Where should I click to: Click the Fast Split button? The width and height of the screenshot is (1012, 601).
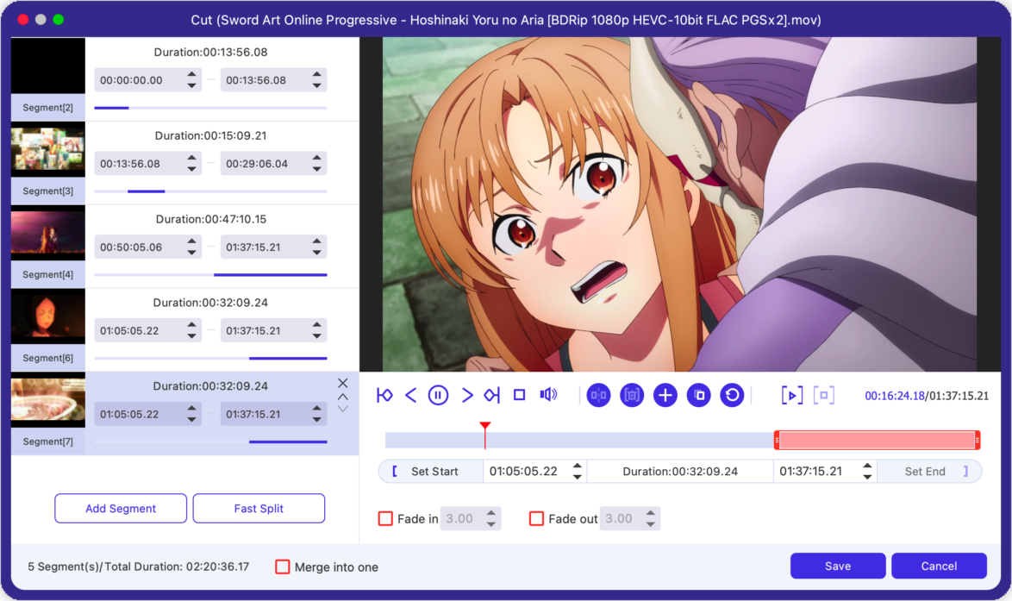(259, 509)
